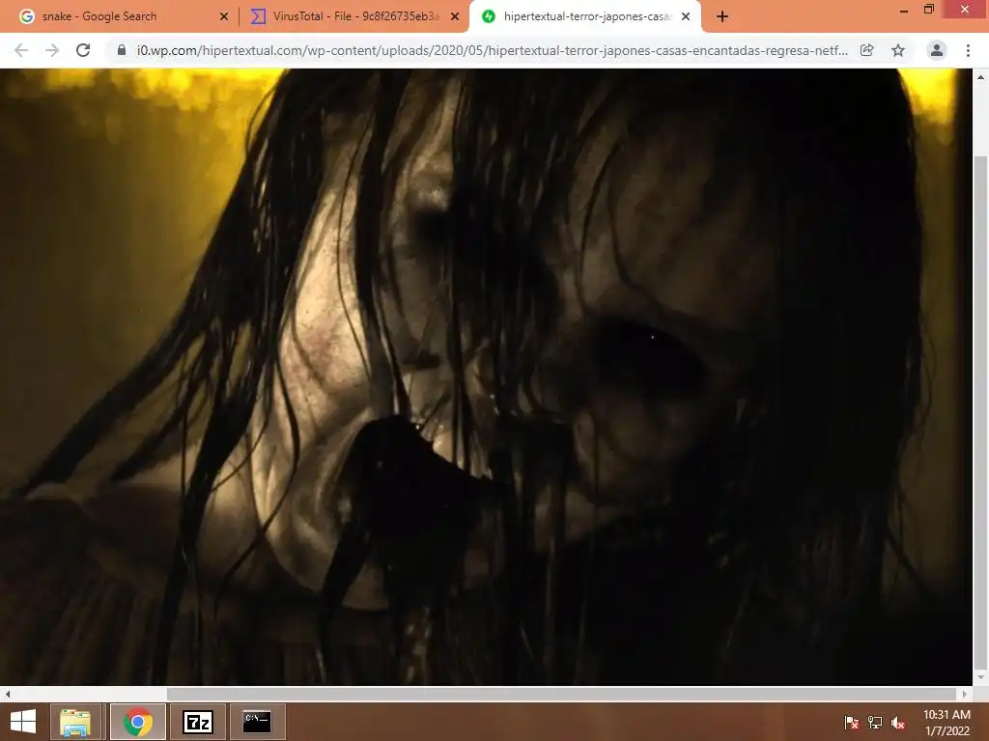989x741 pixels.
Task: Open Command Prompt from taskbar
Action: [257, 722]
